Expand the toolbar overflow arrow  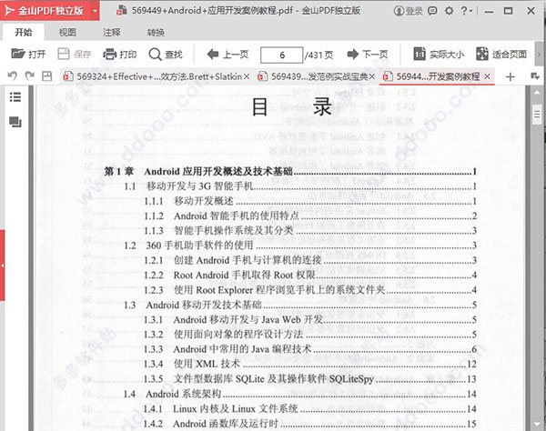(x=539, y=55)
